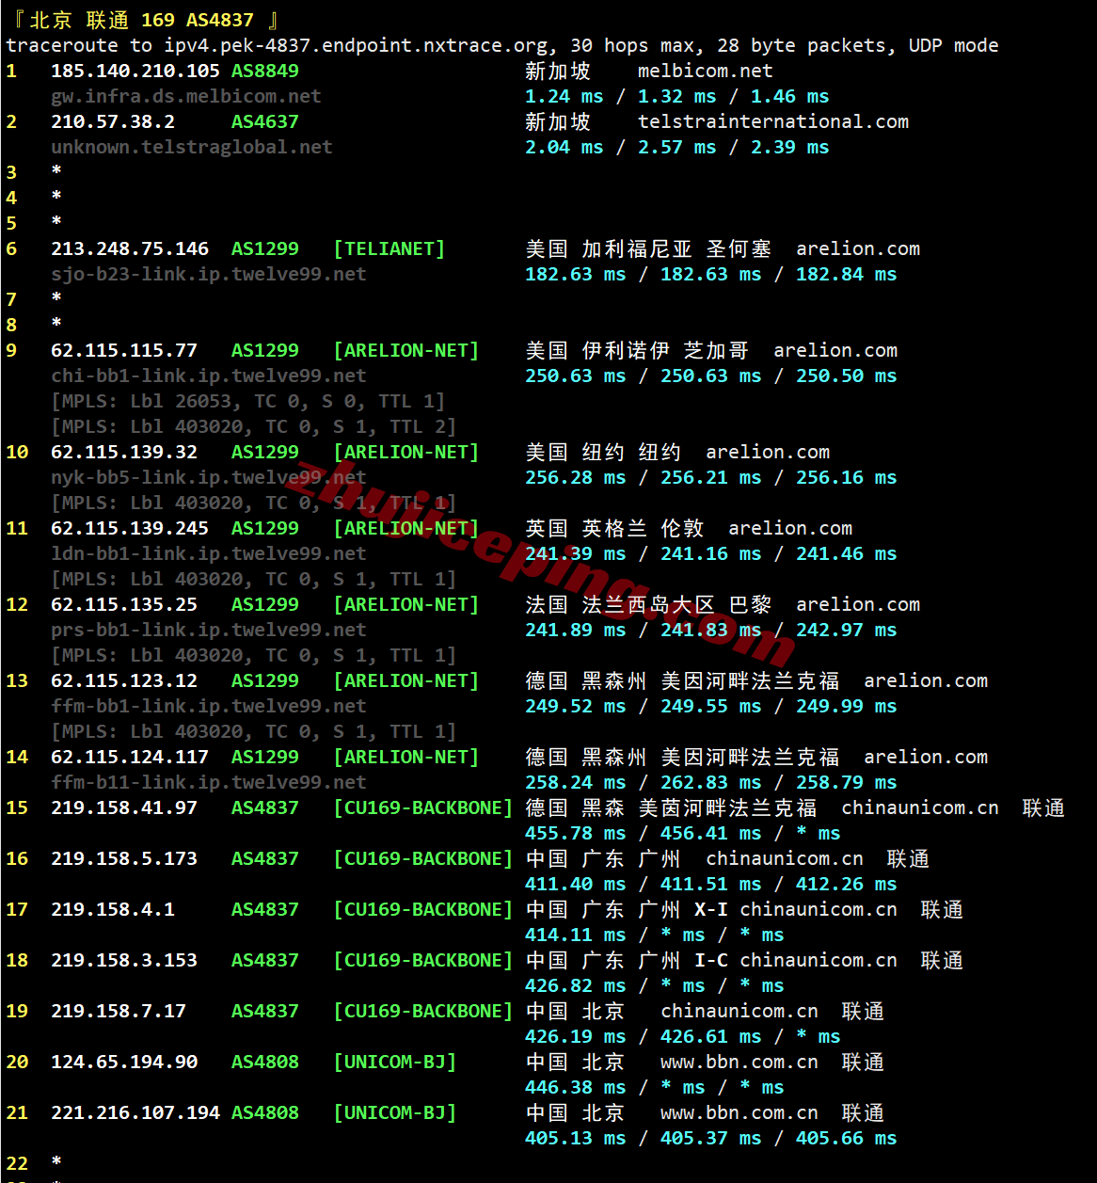Viewport: 1097px width, 1183px height.
Task: Click AS4808 label in hop 21
Action: tap(265, 1112)
